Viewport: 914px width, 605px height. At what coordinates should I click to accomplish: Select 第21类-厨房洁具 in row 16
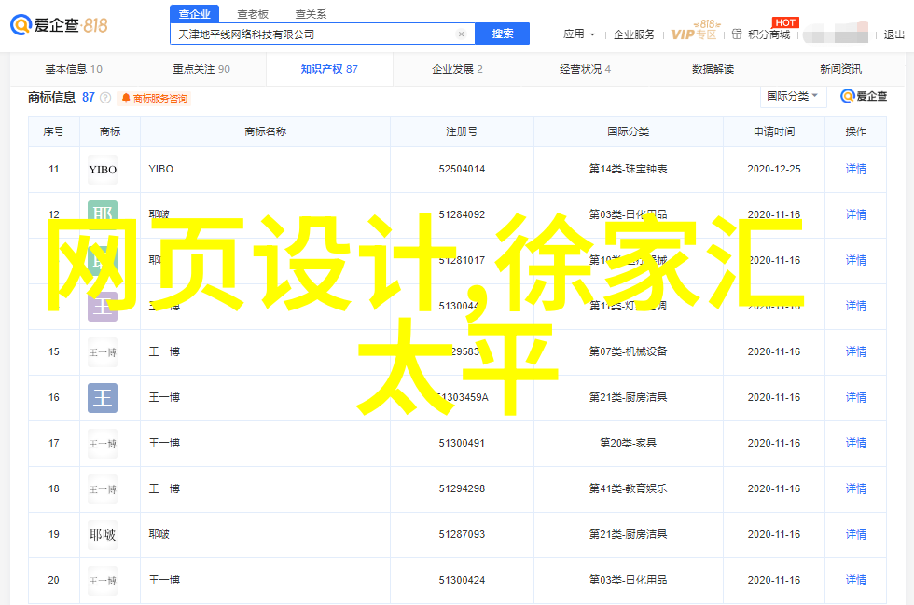629,397
